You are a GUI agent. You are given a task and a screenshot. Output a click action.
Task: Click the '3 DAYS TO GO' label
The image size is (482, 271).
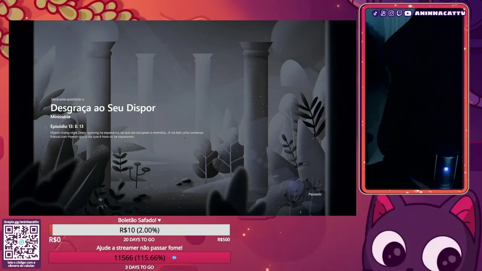(x=139, y=267)
